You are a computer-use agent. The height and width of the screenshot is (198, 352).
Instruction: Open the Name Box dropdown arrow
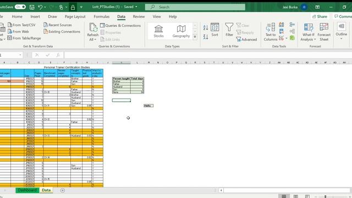click(20, 55)
